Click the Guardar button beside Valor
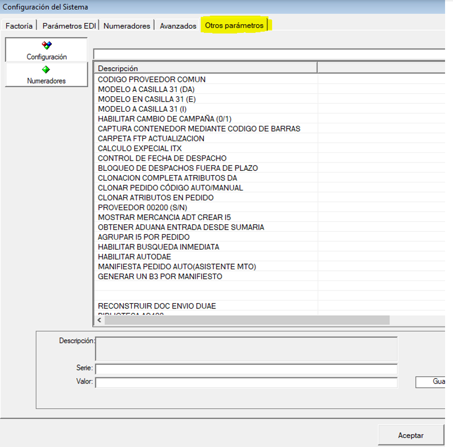453x447 pixels. pos(435,381)
